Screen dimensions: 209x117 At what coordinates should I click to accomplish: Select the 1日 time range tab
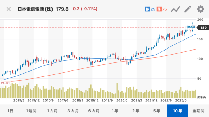[10, 111]
